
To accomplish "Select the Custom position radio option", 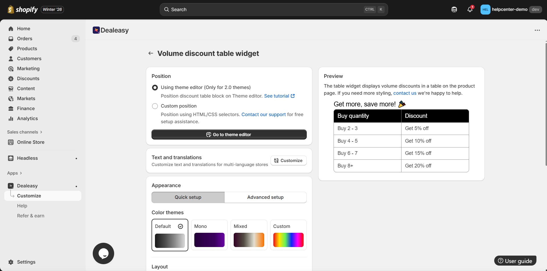I will point(155,106).
